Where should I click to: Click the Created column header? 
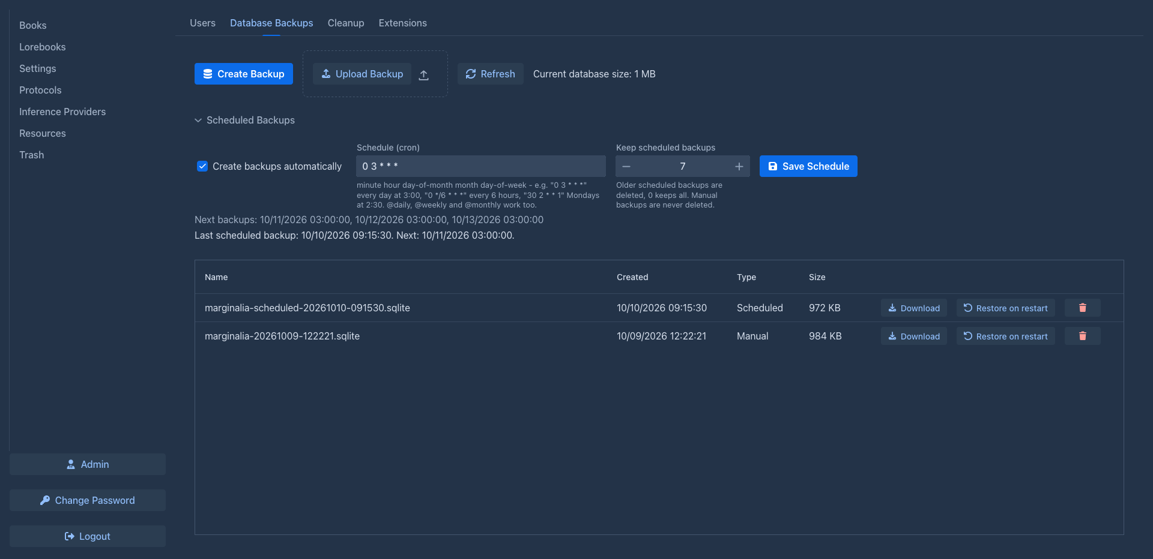point(632,277)
